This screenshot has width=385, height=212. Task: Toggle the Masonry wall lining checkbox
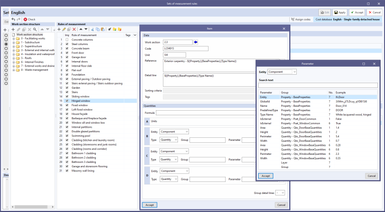[x=67, y=171]
